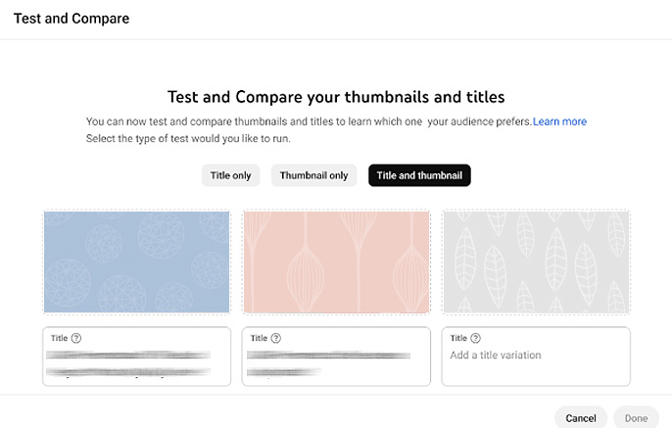
Task: Select the Thumbnail only test type
Action: [x=313, y=175]
